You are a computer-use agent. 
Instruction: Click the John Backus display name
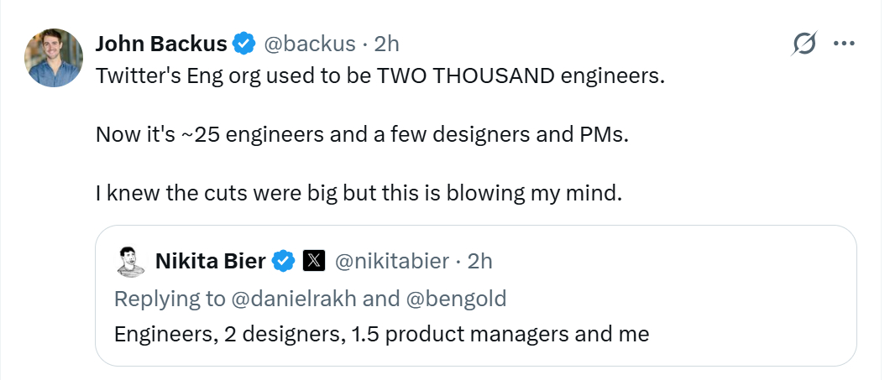point(161,43)
